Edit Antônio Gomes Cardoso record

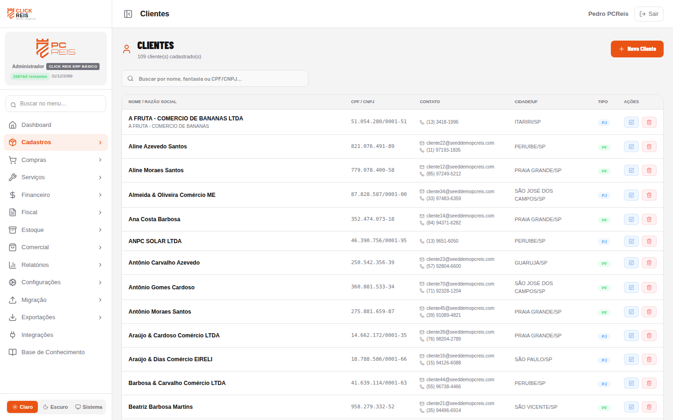[631, 287]
